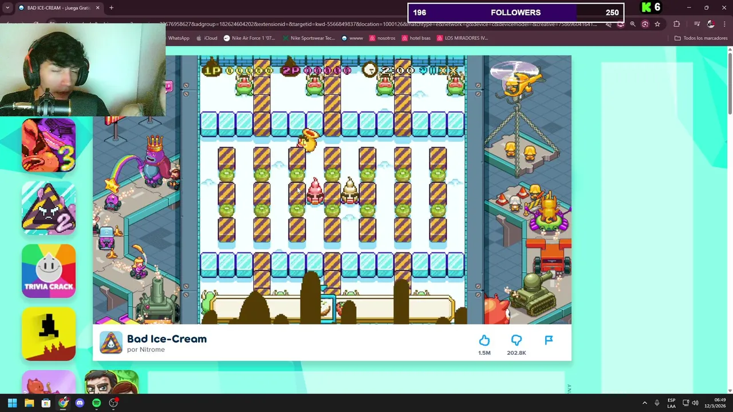Screen dimensions: 733x412
Task: Click the network display tray icon
Action: coord(685,403)
